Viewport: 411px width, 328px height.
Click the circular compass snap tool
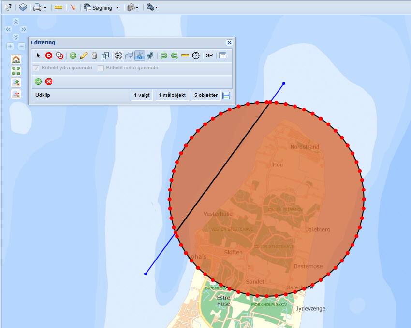196,55
